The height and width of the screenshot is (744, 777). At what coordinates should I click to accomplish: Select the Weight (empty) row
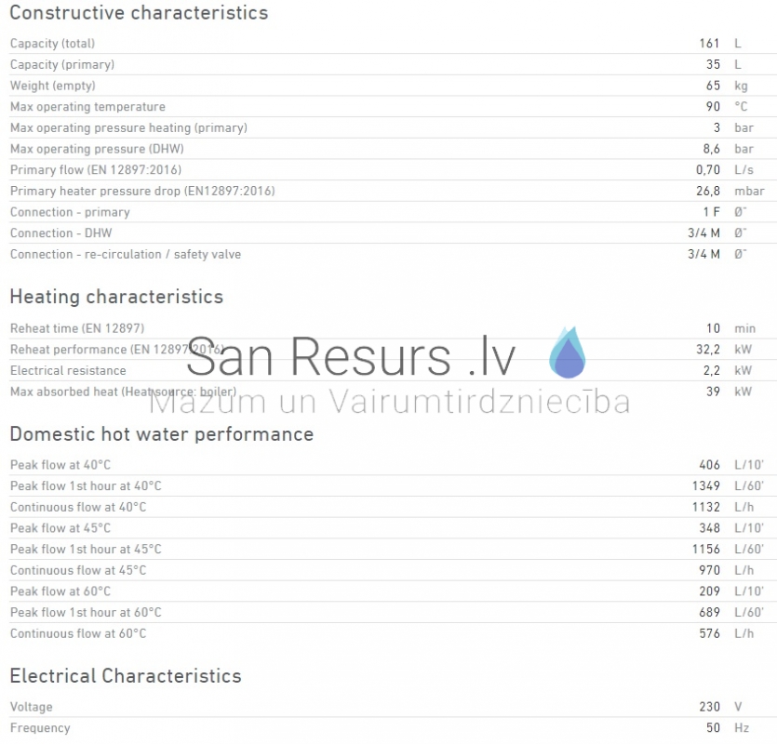point(389,86)
